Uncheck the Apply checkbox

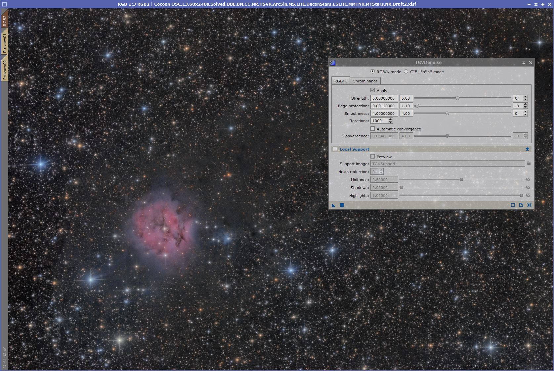373,90
